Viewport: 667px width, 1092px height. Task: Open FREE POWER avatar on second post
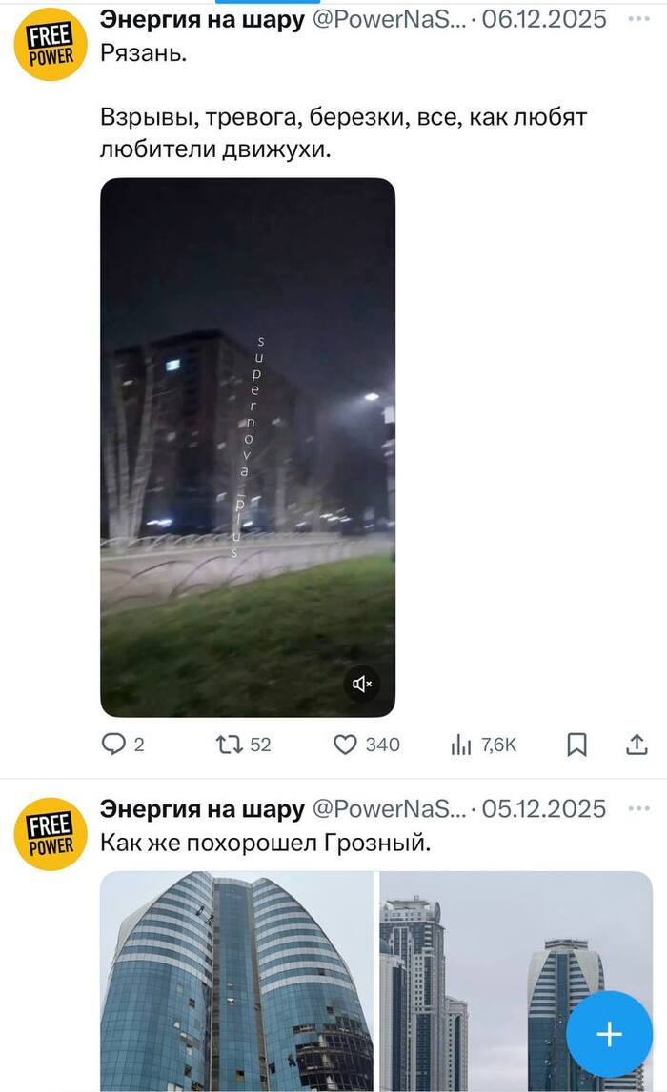coord(51,834)
